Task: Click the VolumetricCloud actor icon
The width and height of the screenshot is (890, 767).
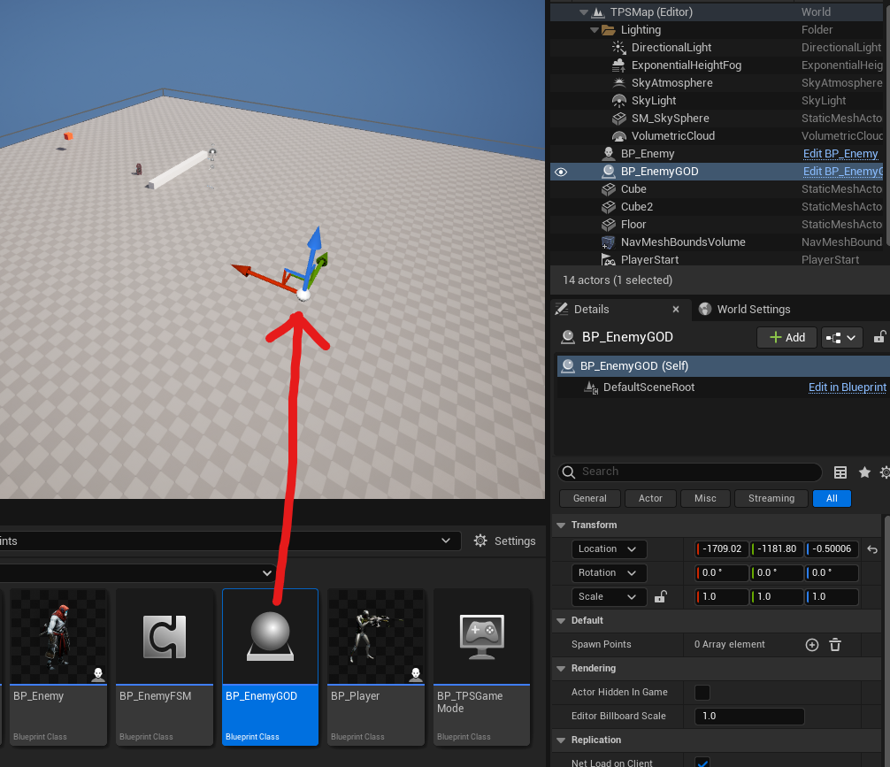Action: click(618, 135)
